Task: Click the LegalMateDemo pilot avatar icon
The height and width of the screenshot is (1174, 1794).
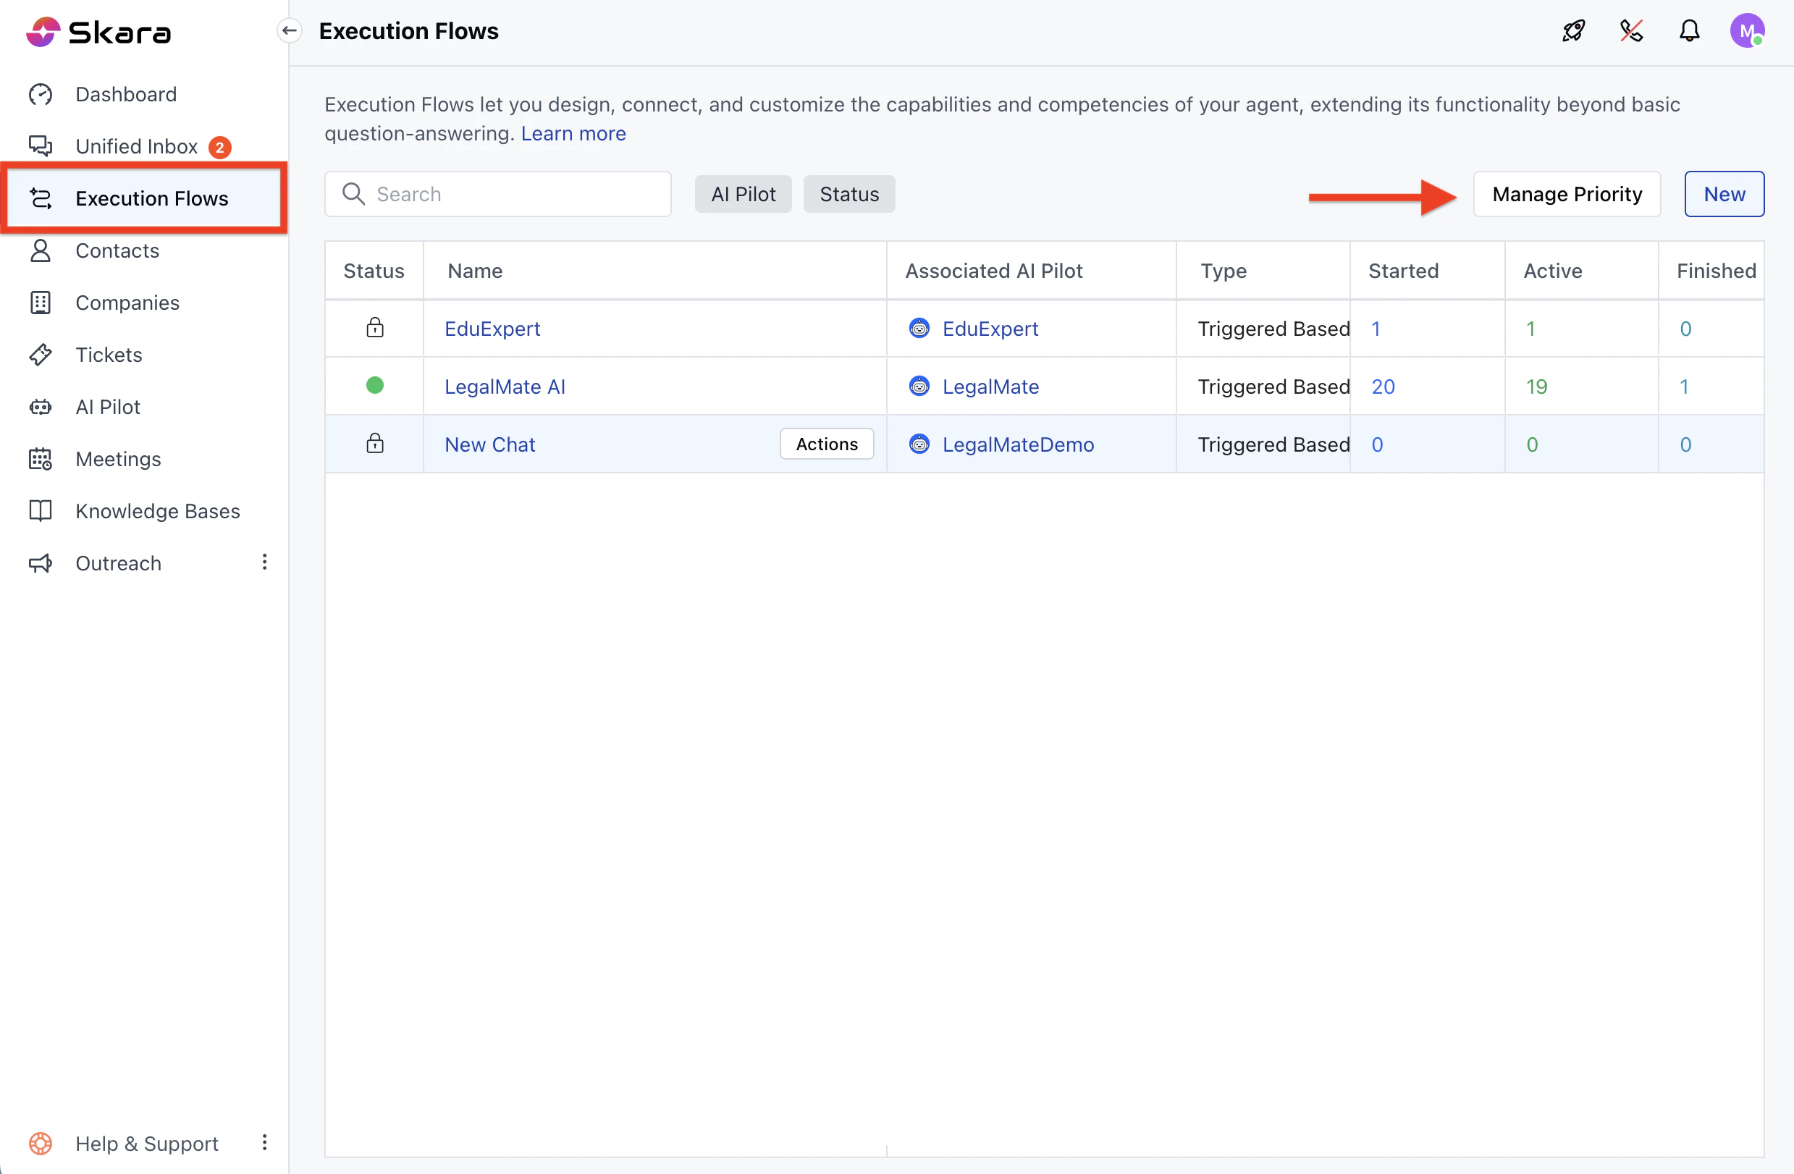Action: [x=919, y=444]
